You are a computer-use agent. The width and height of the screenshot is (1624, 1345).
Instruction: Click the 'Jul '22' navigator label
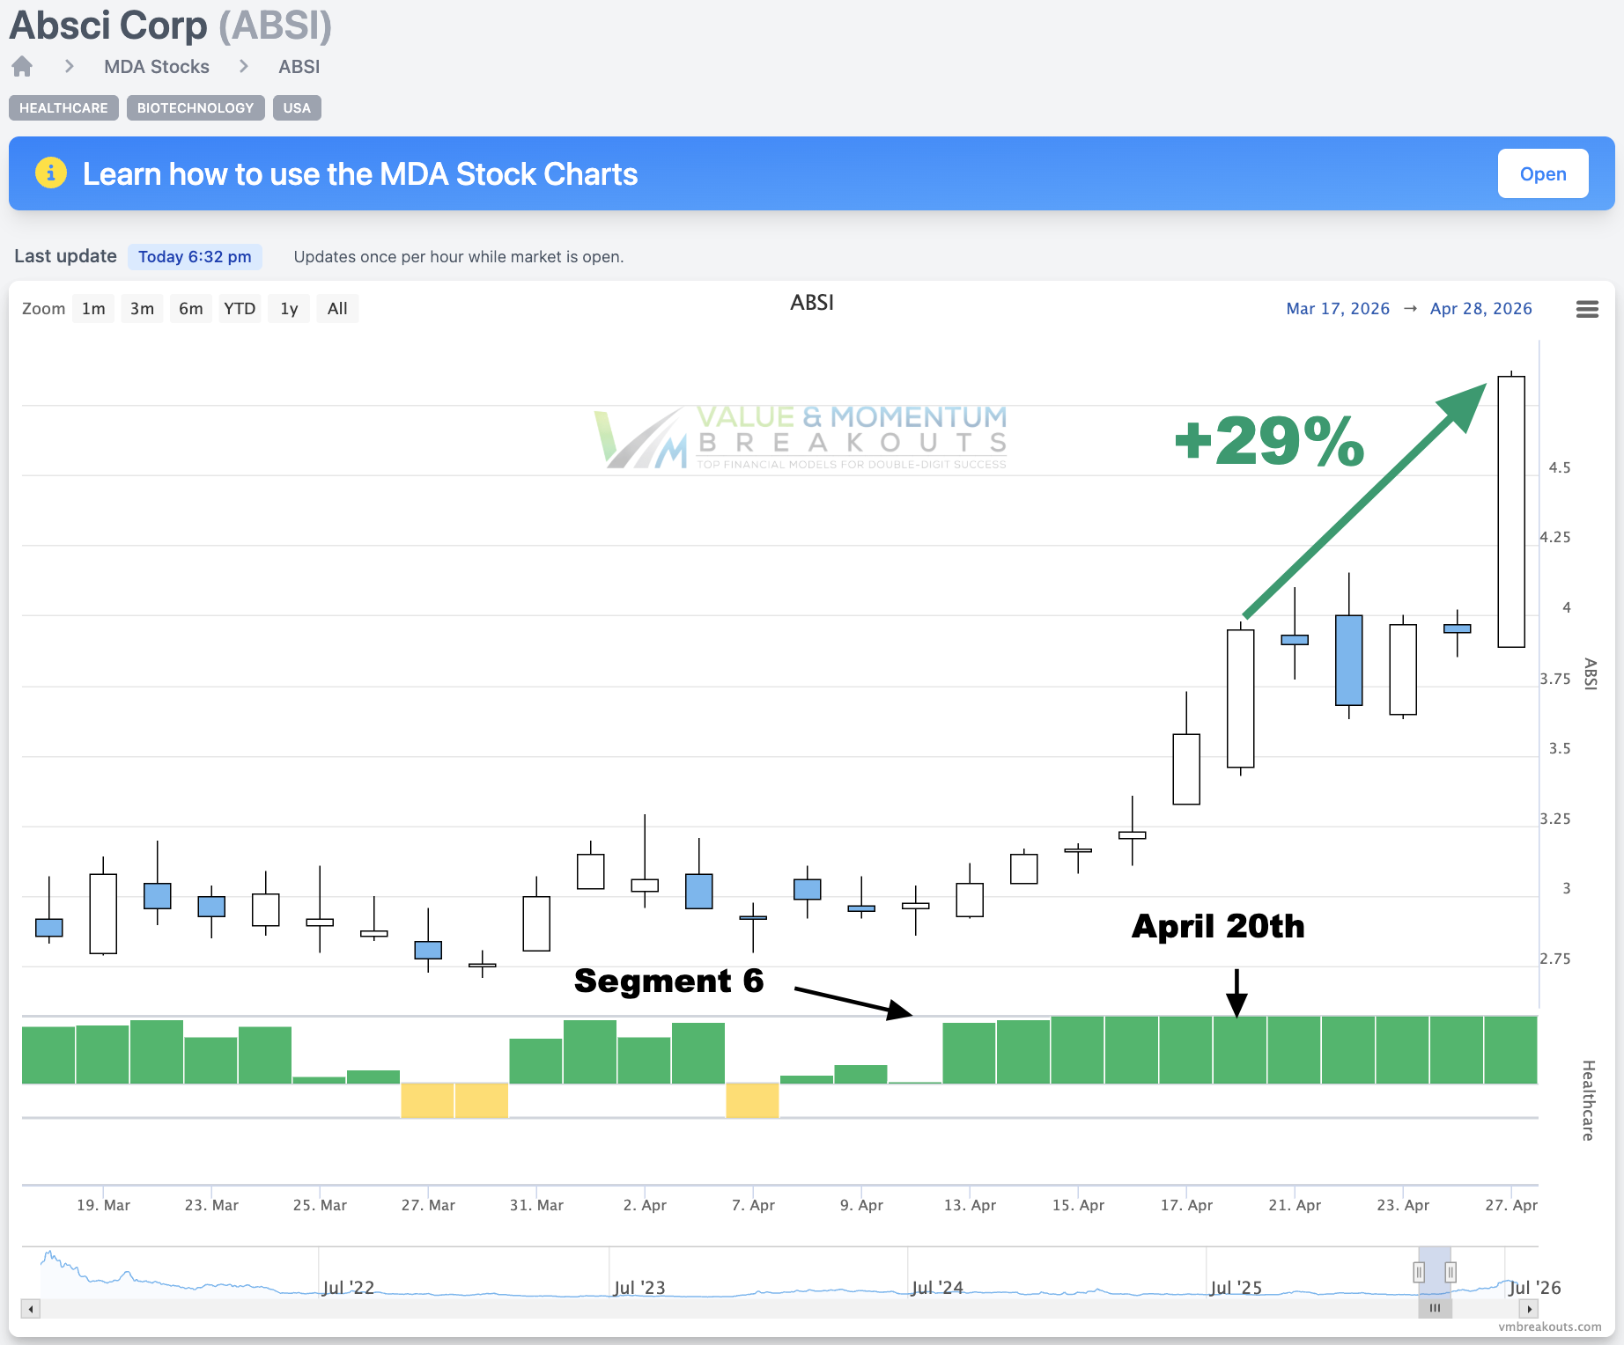(x=348, y=1288)
